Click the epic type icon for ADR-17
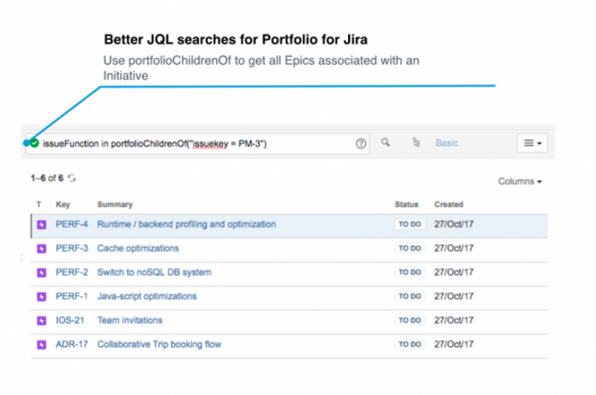Viewport: 596px width, 395px height. coord(40,344)
